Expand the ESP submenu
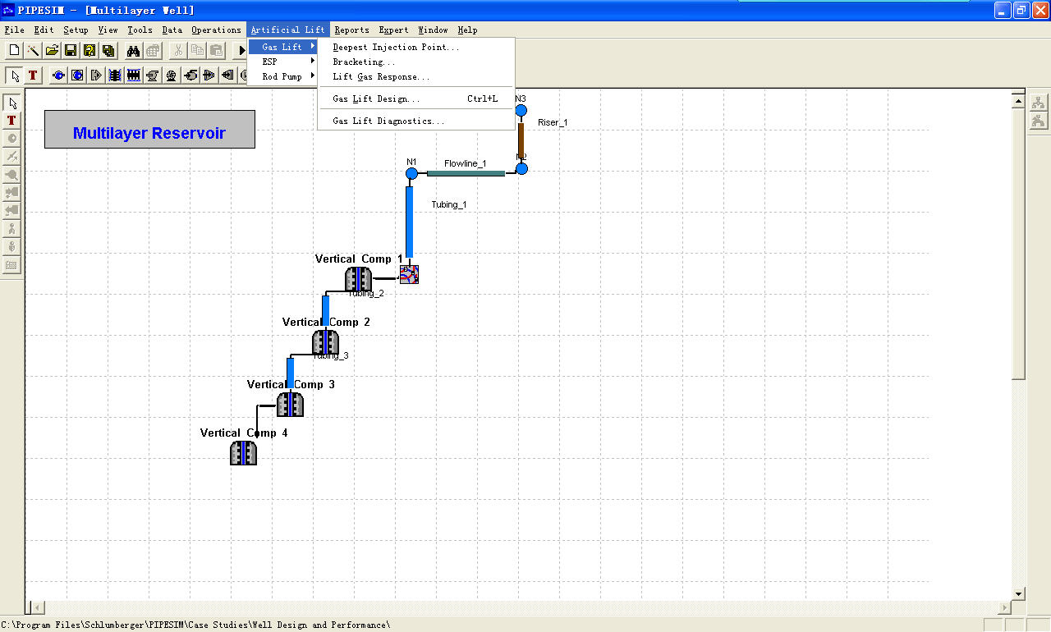The height and width of the screenshot is (632, 1051). tap(283, 62)
